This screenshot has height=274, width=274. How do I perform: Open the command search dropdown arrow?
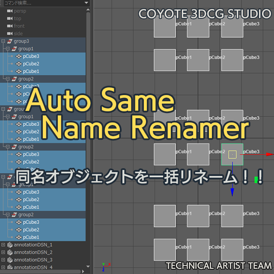86,3
